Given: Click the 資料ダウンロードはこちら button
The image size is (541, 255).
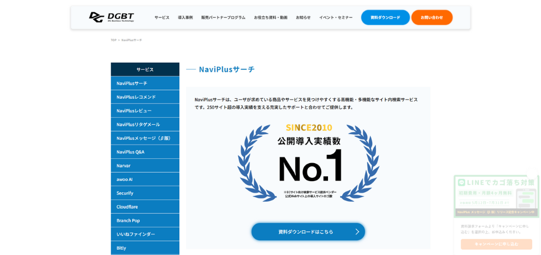Looking at the screenshot, I should 308,231.
